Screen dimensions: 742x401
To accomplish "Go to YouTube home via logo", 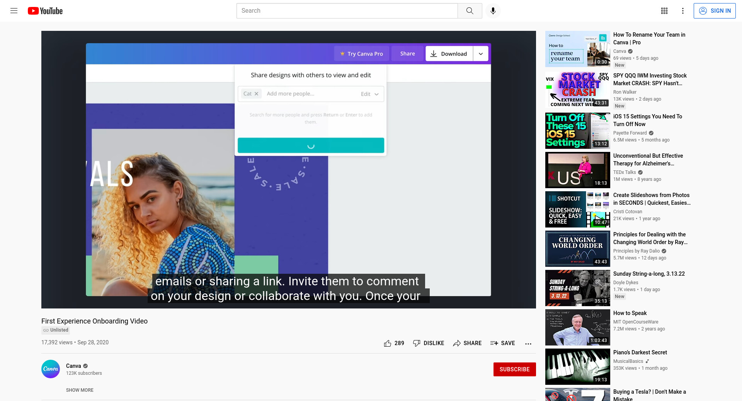I will [x=45, y=11].
